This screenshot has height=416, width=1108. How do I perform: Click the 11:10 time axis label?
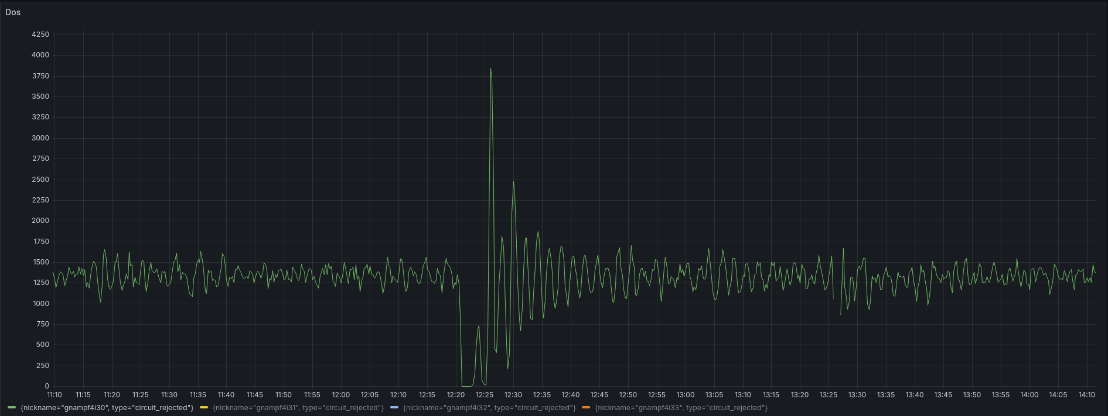point(54,395)
